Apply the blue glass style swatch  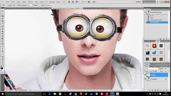(x=154, y=53)
